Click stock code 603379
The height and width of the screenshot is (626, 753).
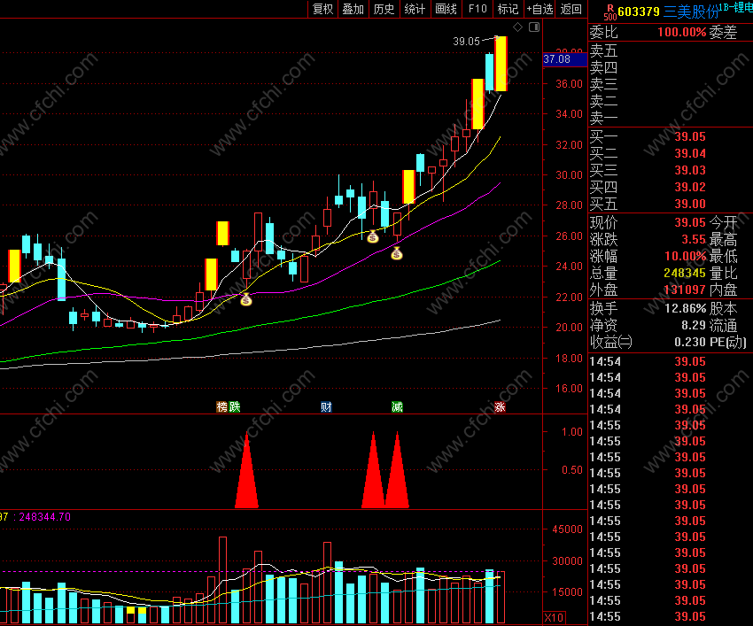click(639, 12)
